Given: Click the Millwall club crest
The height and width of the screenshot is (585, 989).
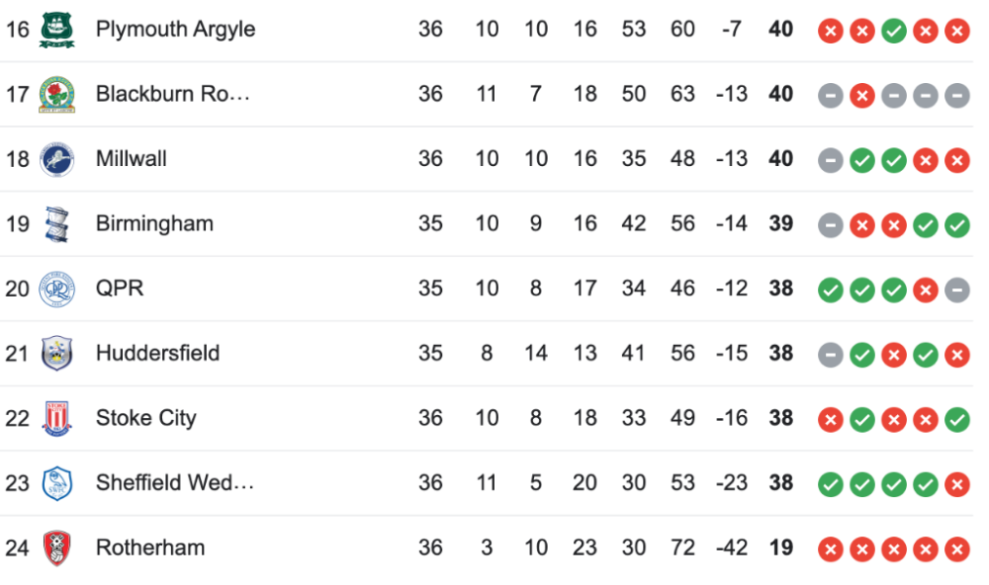Looking at the screenshot, I should (56, 159).
